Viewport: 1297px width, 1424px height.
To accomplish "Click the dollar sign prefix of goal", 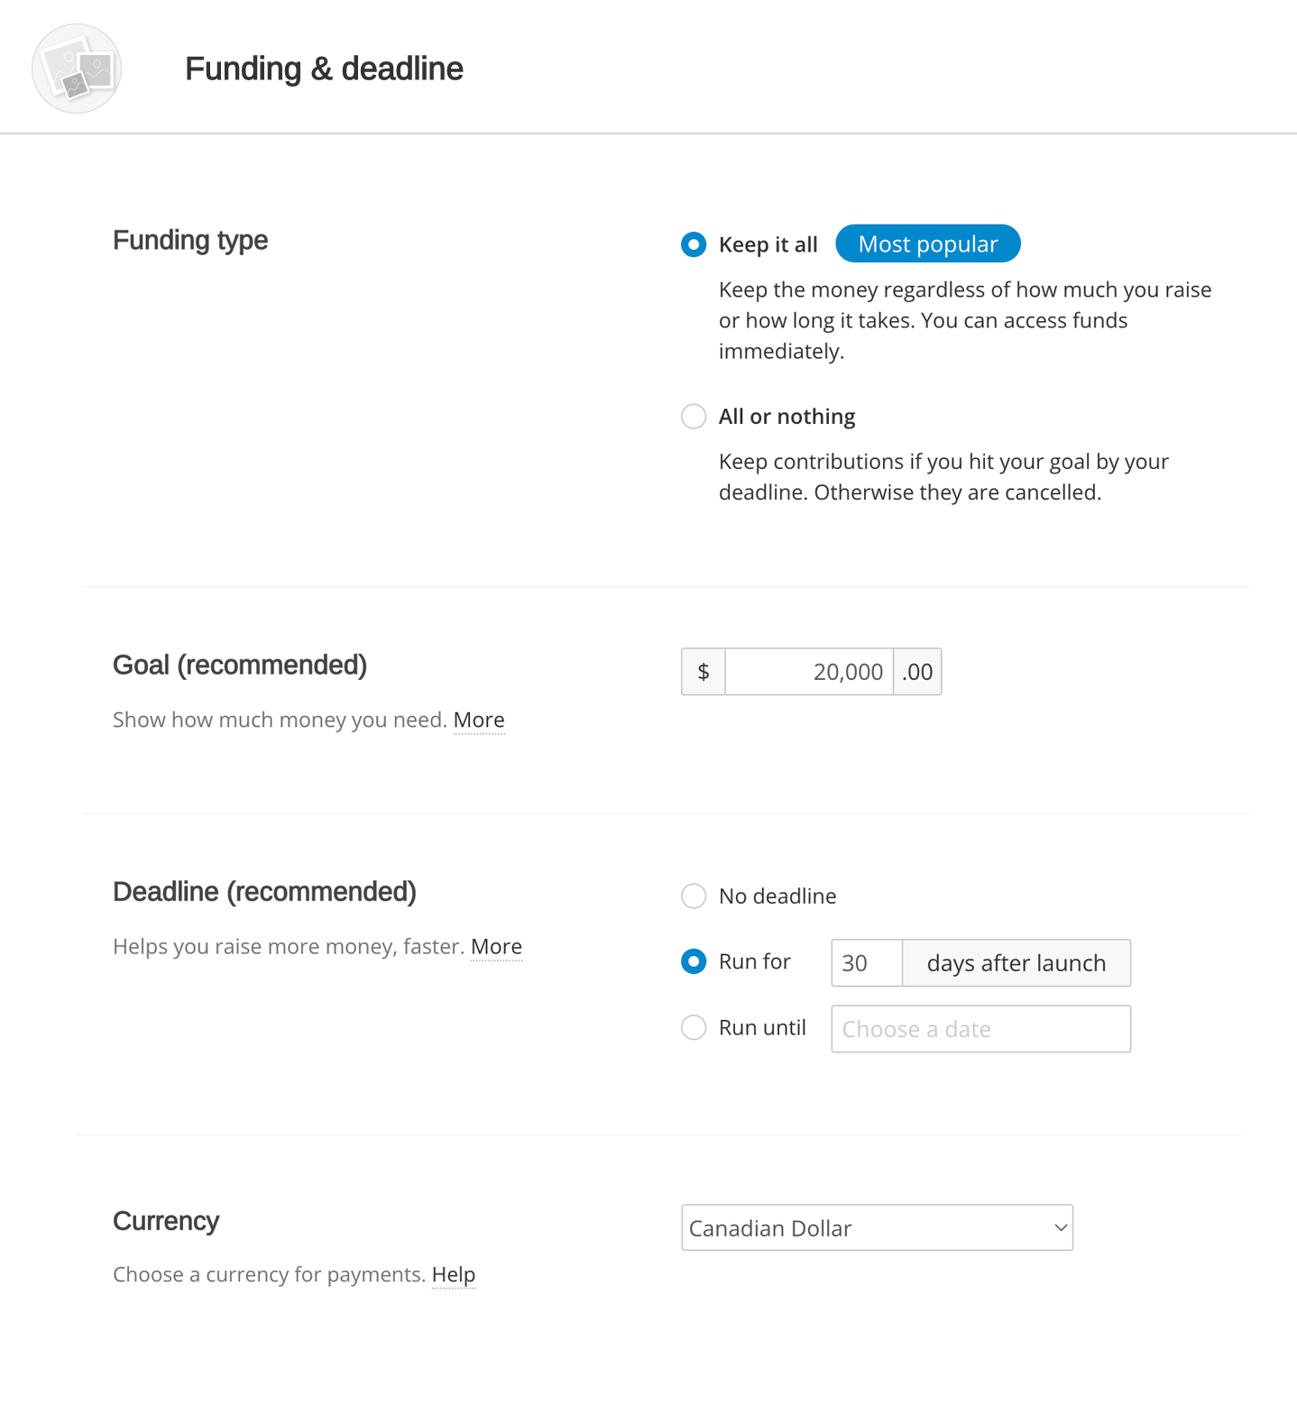I will tap(704, 672).
